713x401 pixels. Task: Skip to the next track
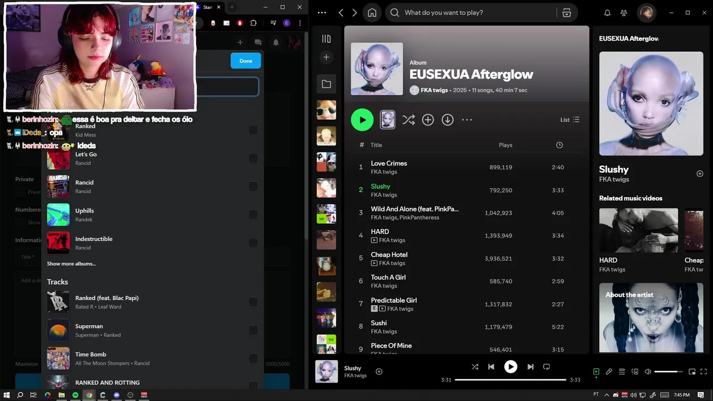pos(530,366)
